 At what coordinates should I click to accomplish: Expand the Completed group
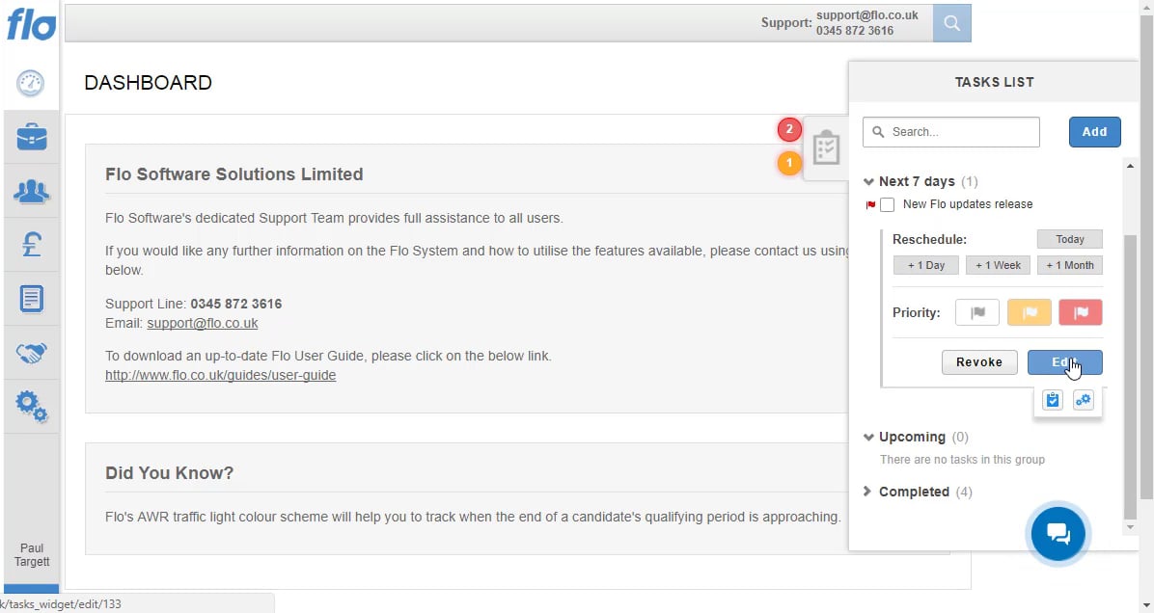point(867,491)
